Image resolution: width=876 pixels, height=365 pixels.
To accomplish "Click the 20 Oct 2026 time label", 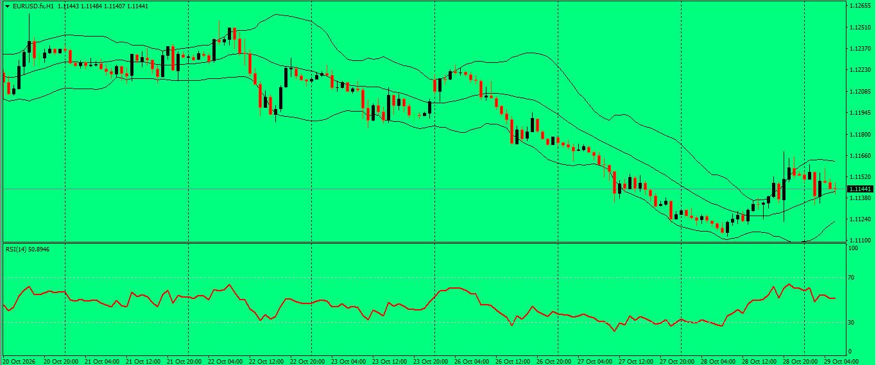I will click(x=19, y=362).
